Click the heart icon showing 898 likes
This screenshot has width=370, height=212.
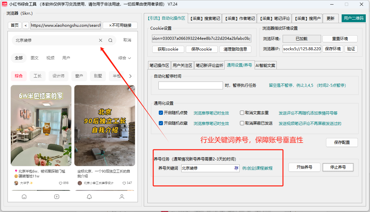pos(60,183)
